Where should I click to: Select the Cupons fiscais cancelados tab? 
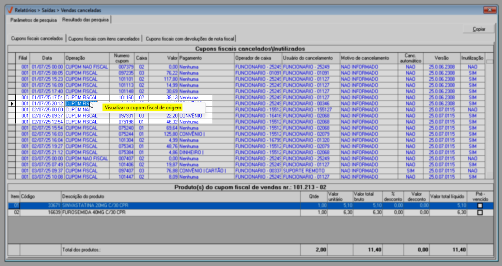pos(37,38)
